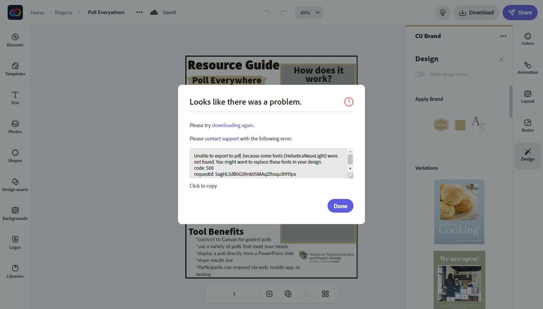Select the Design panel button
Image resolution: width=543 pixels, height=309 pixels.
528,156
